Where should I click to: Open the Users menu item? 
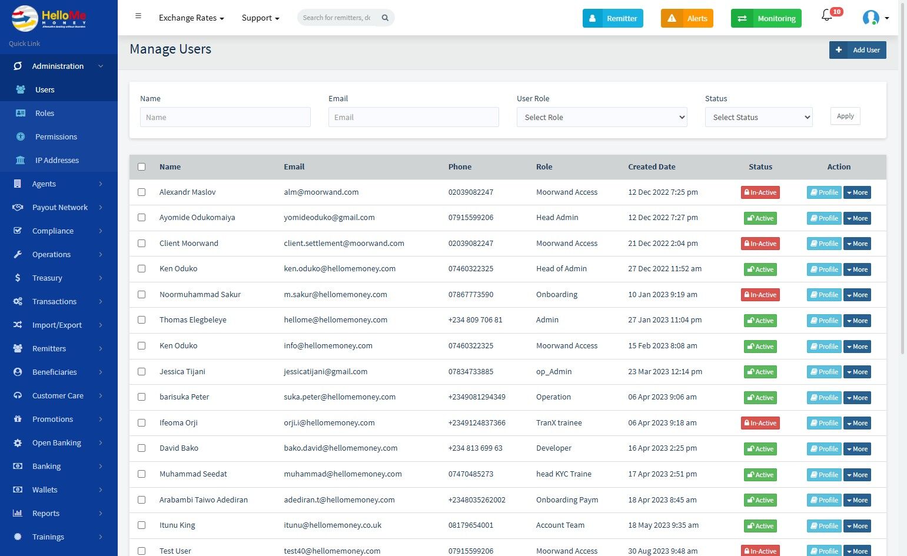click(x=59, y=89)
